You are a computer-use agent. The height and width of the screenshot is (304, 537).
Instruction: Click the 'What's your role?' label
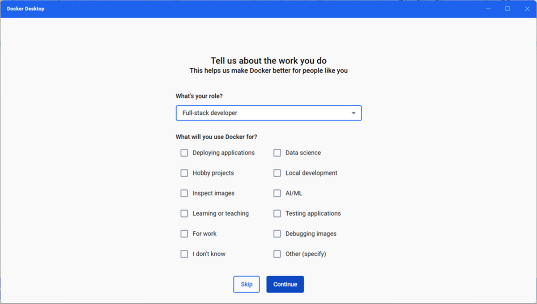coord(199,96)
